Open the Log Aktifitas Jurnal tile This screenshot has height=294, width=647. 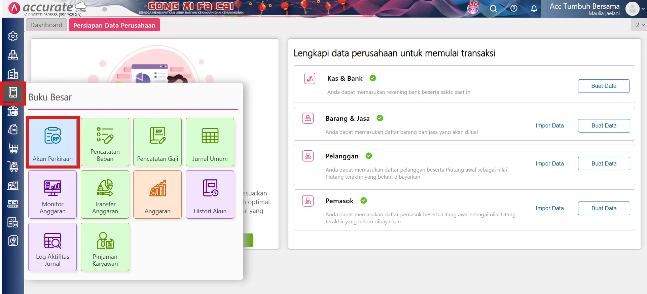coord(52,247)
